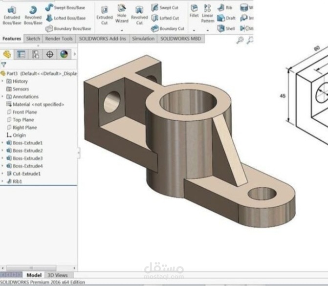The height and width of the screenshot is (286, 328).
Task: Open the FeatureManager Design Tree tab icon
Action: click(x=7, y=54)
